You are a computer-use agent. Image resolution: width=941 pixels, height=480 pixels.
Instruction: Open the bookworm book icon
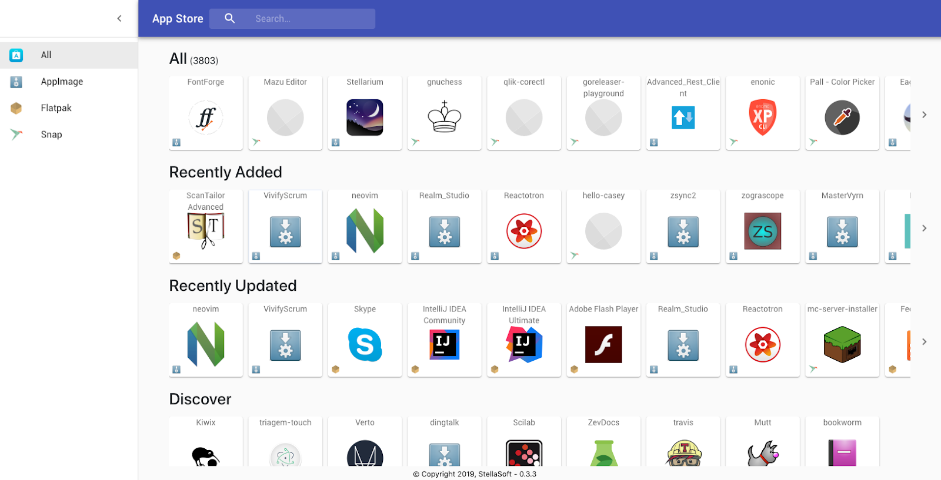[x=842, y=453]
